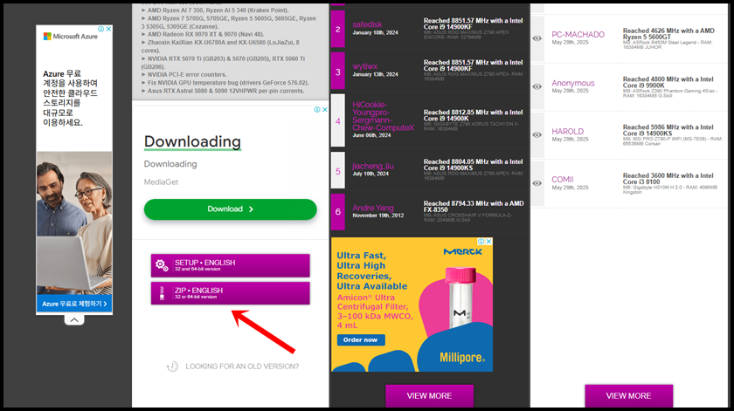The image size is (734, 411).
Task: Select rank 3 badge
Action: (338, 72)
